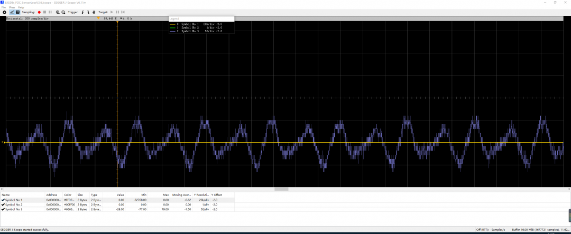Start sampling with red record button

point(39,12)
